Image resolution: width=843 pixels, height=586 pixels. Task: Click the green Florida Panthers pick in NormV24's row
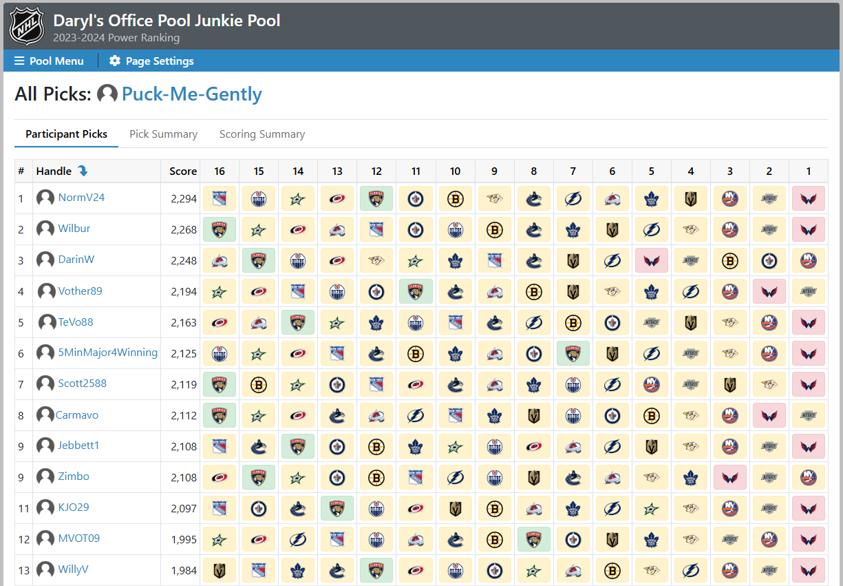click(376, 198)
